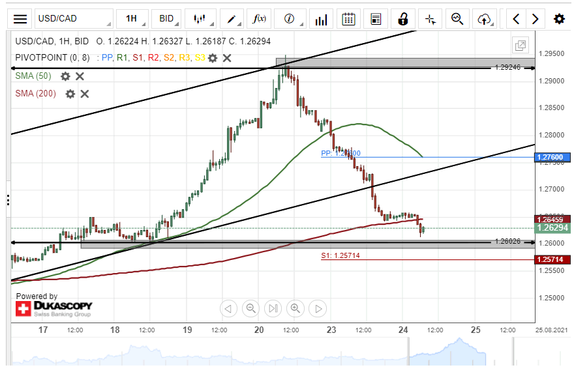Open the info settings dropdown

click(x=290, y=19)
